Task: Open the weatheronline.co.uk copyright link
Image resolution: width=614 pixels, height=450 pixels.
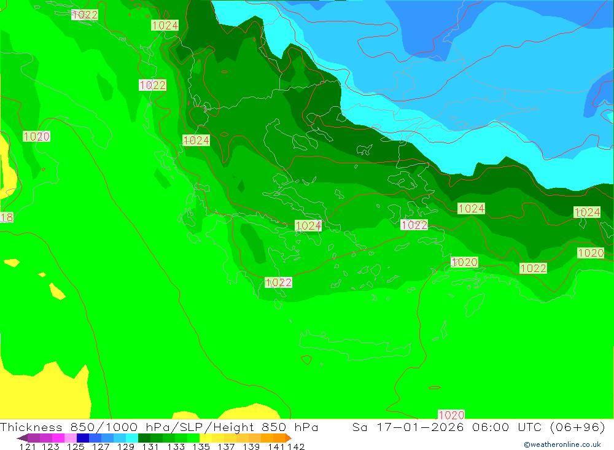Action: click(x=562, y=444)
